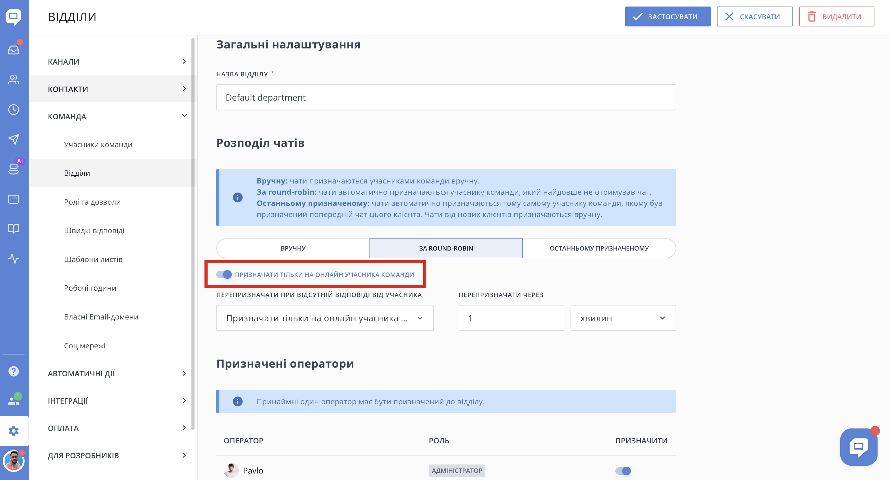Open the inbox icon in left sidebar

(x=14, y=50)
